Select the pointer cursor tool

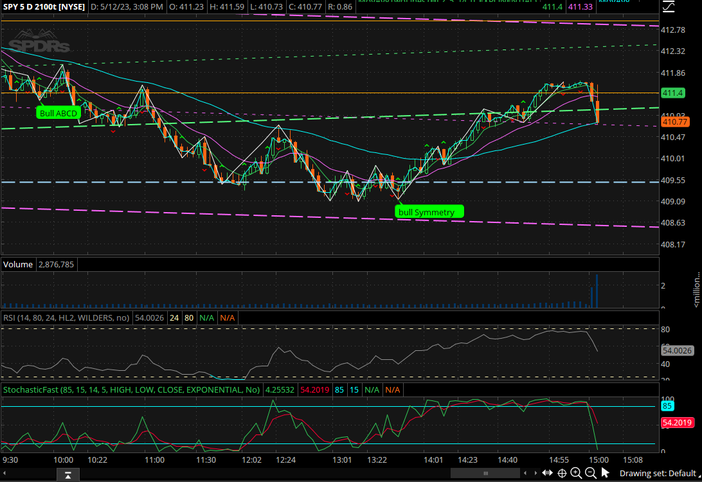(x=605, y=473)
